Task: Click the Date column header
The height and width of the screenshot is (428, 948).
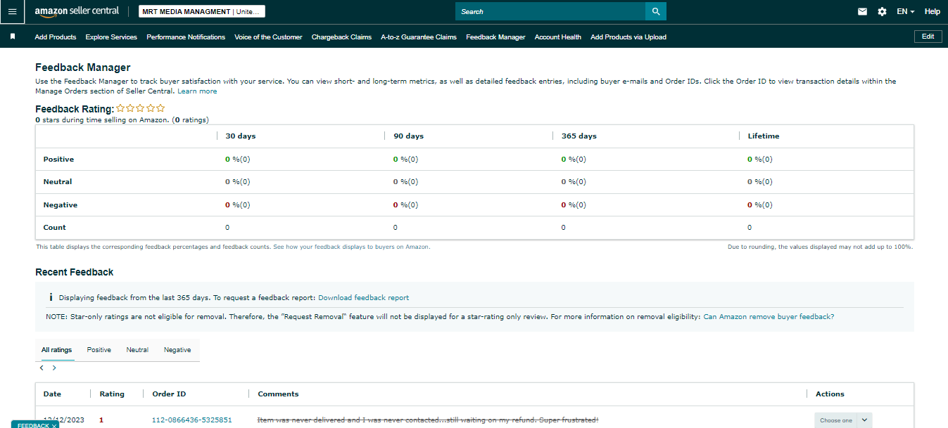Action: coord(52,394)
